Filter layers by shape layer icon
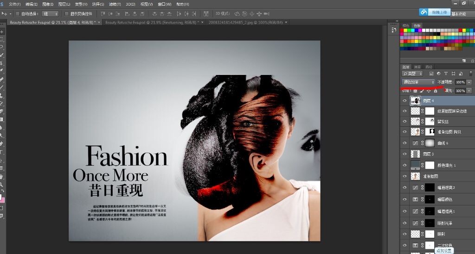This screenshot has height=254, width=475. tap(454, 74)
